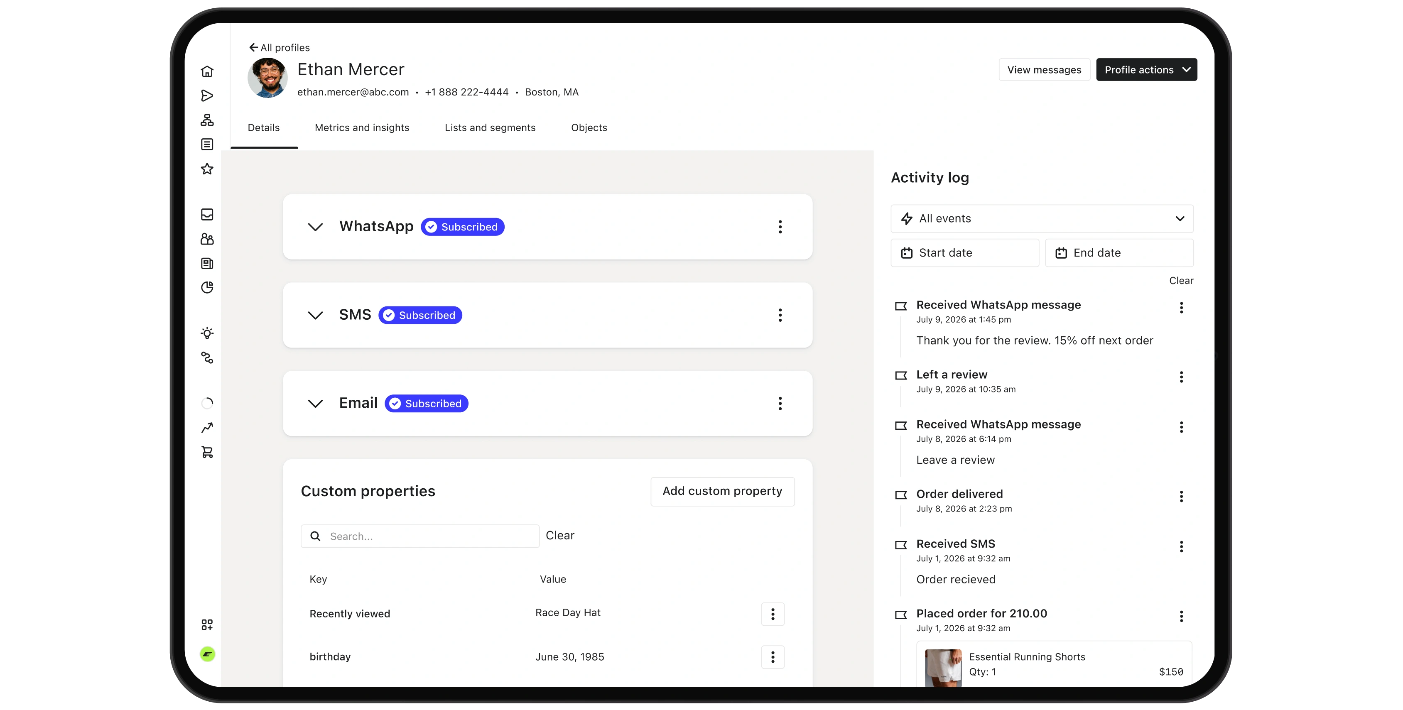The height and width of the screenshot is (710, 1403).
Task: Click the Placed order for 210.00 title
Action: (981, 614)
